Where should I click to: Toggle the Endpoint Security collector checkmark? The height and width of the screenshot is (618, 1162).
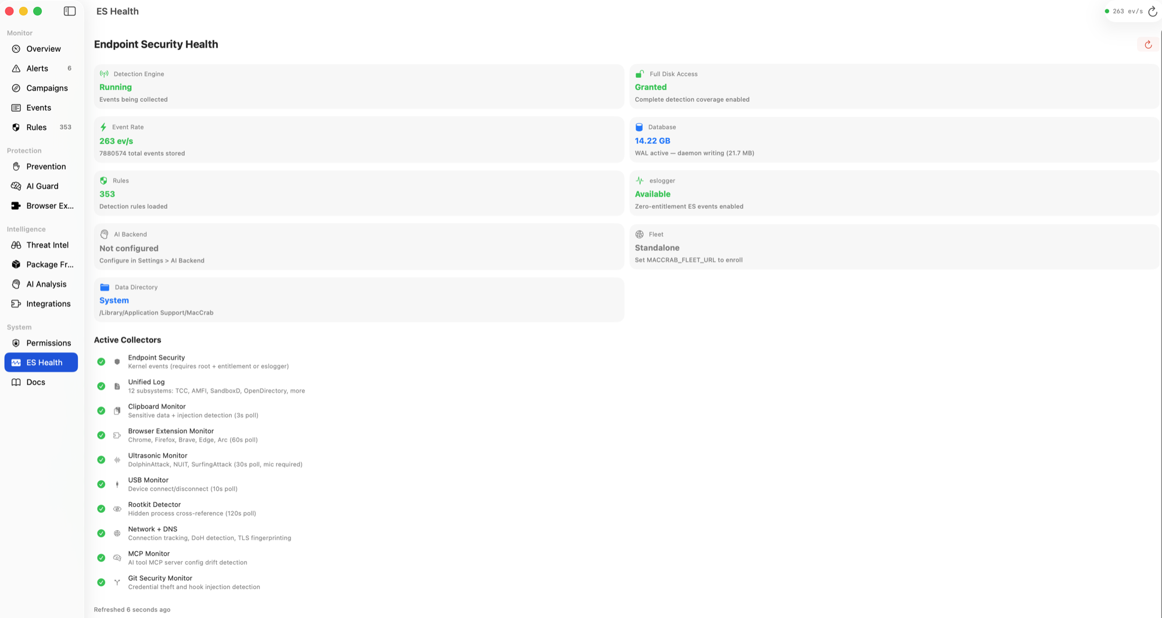tap(101, 362)
